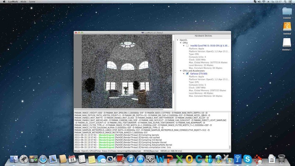Click the Hardware Devices header
Image resolution: width=295 pixels, height=166 pixels.
[203, 36]
